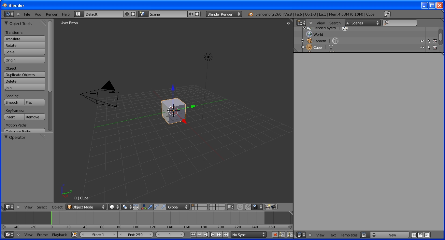Toggle Camera renderability camera icon
Viewport: 445px width, 240px height.
click(x=435, y=41)
